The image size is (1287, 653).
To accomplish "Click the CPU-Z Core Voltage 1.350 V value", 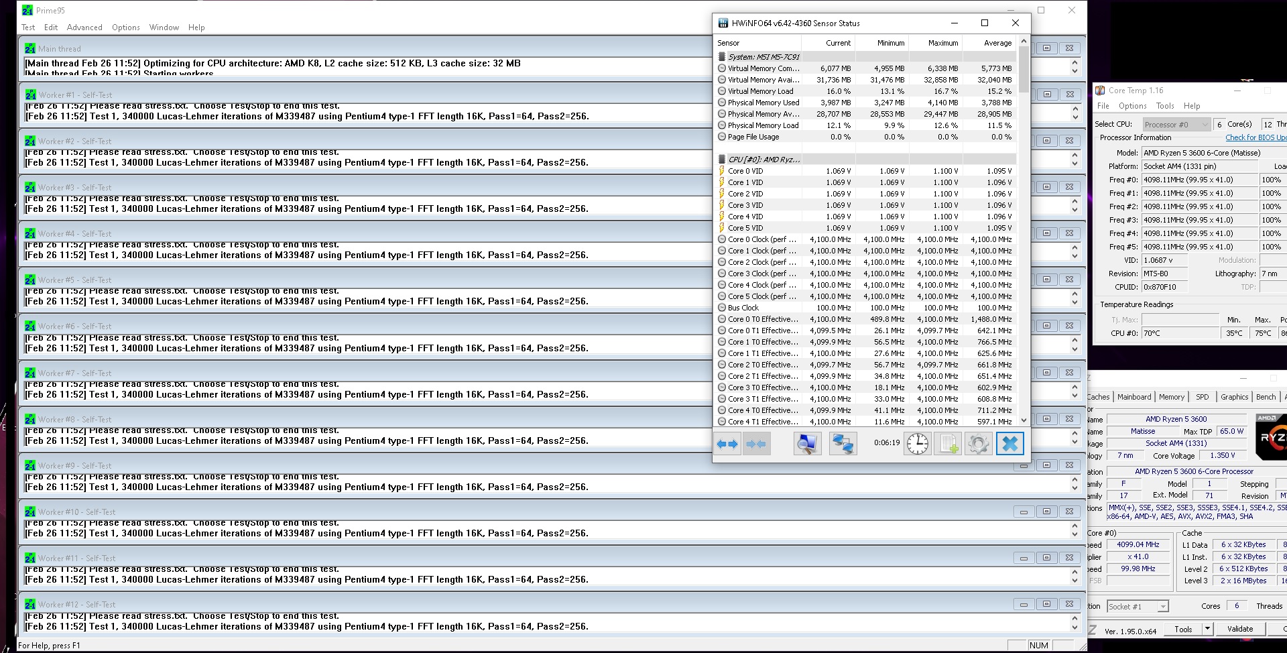I will point(1222,455).
